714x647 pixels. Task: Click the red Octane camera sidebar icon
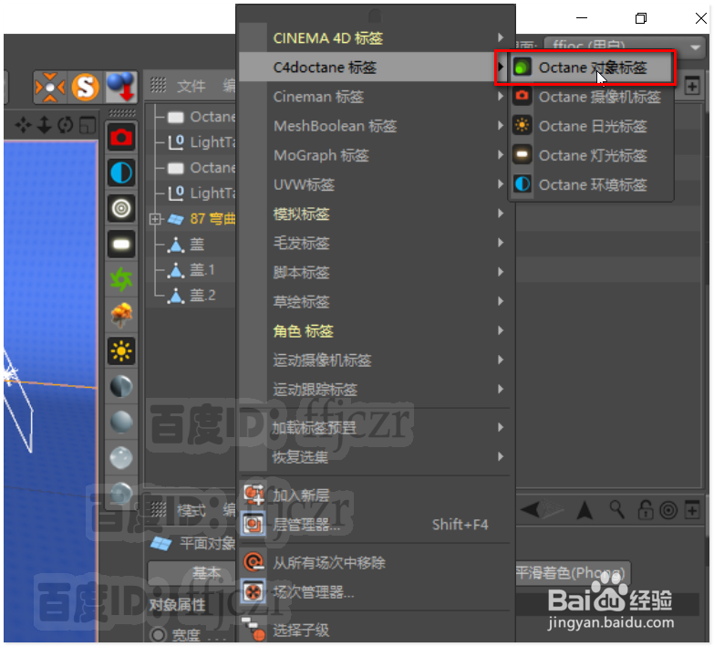coord(121,137)
